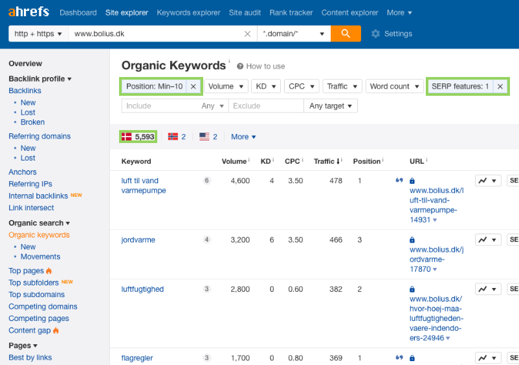
Task: Open the KD filter dropdown
Action: pos(266,86)
